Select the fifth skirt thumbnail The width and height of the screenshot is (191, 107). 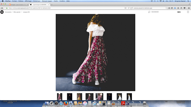point(99,97)
